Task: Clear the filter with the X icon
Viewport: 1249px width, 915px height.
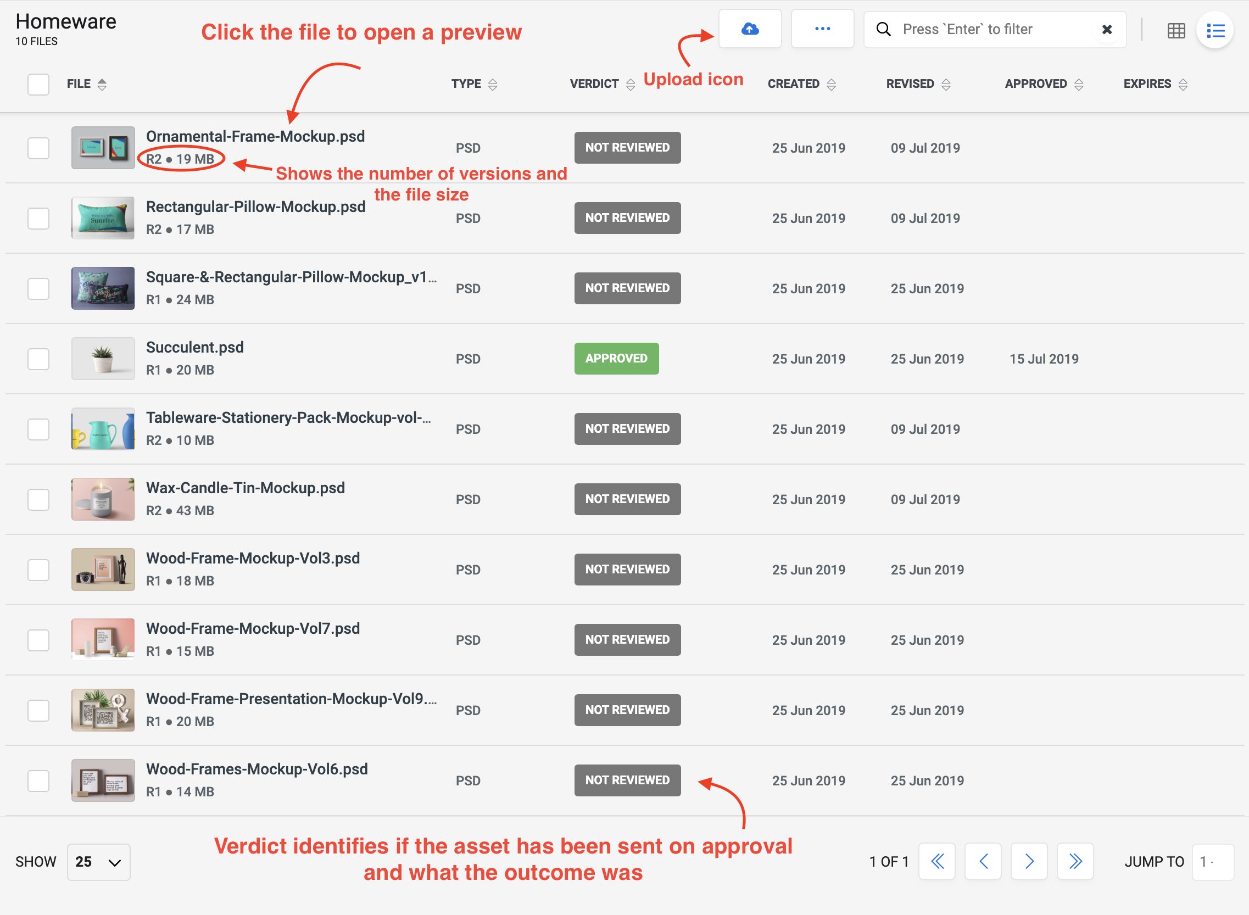Action: pyautogui.click(x=1107, y=29)
